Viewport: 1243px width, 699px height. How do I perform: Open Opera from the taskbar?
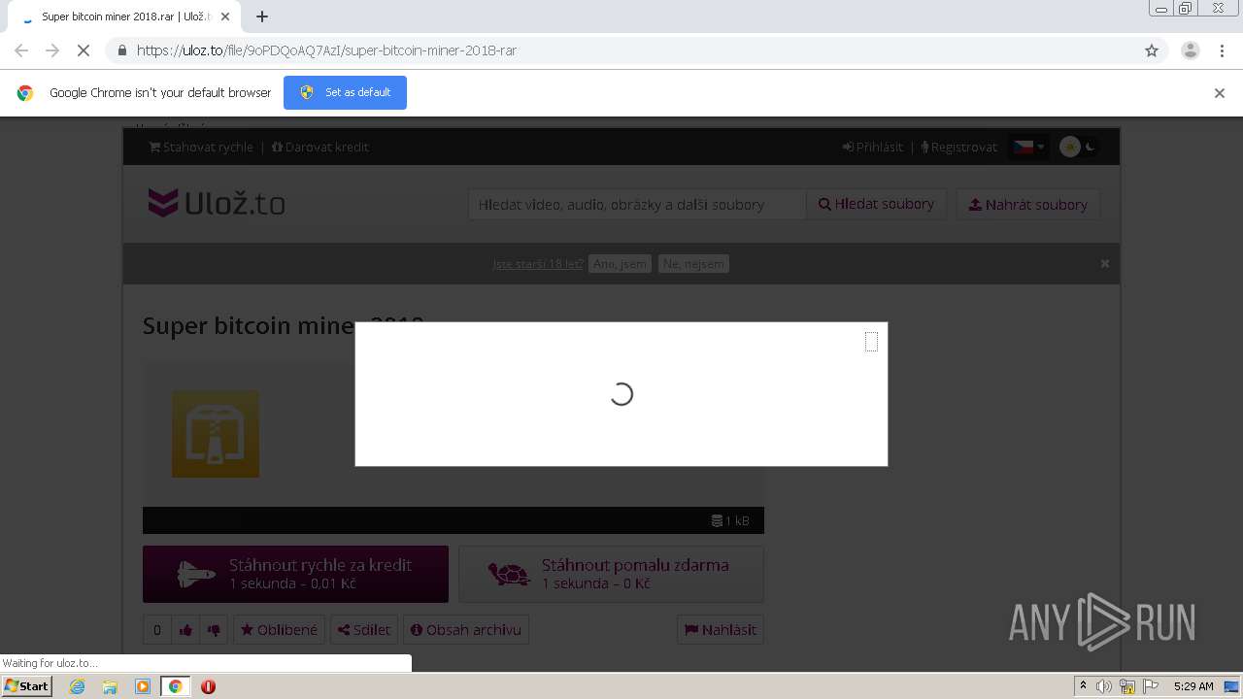point(208,686)
